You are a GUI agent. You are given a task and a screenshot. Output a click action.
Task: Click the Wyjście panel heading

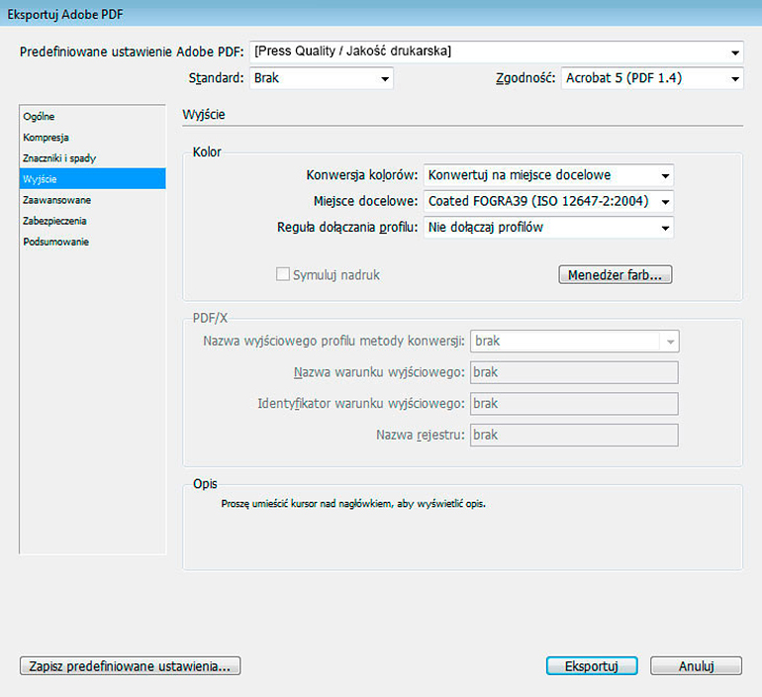coord(204,115)
